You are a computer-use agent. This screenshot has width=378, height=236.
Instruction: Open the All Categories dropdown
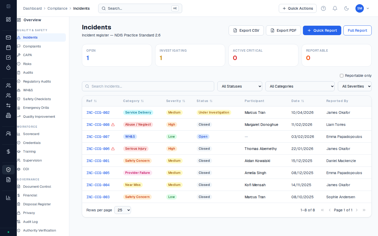pyautogui.click(x=300, y=86)
